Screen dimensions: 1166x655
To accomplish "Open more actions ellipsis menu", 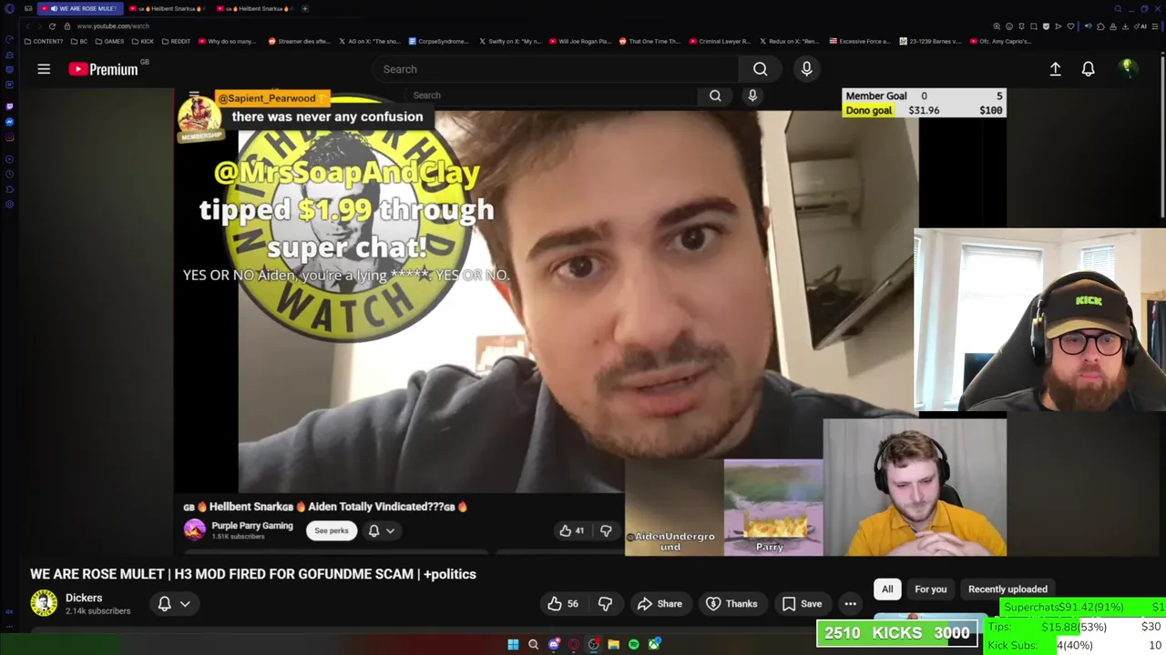I will pos(850,604).
